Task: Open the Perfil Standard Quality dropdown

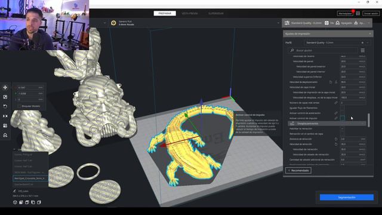Action: pyautogui.click(x=337, y=42)
